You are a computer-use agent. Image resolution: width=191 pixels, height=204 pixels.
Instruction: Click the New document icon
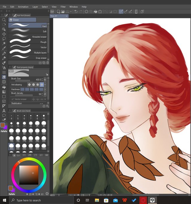(x=58, y=12)
